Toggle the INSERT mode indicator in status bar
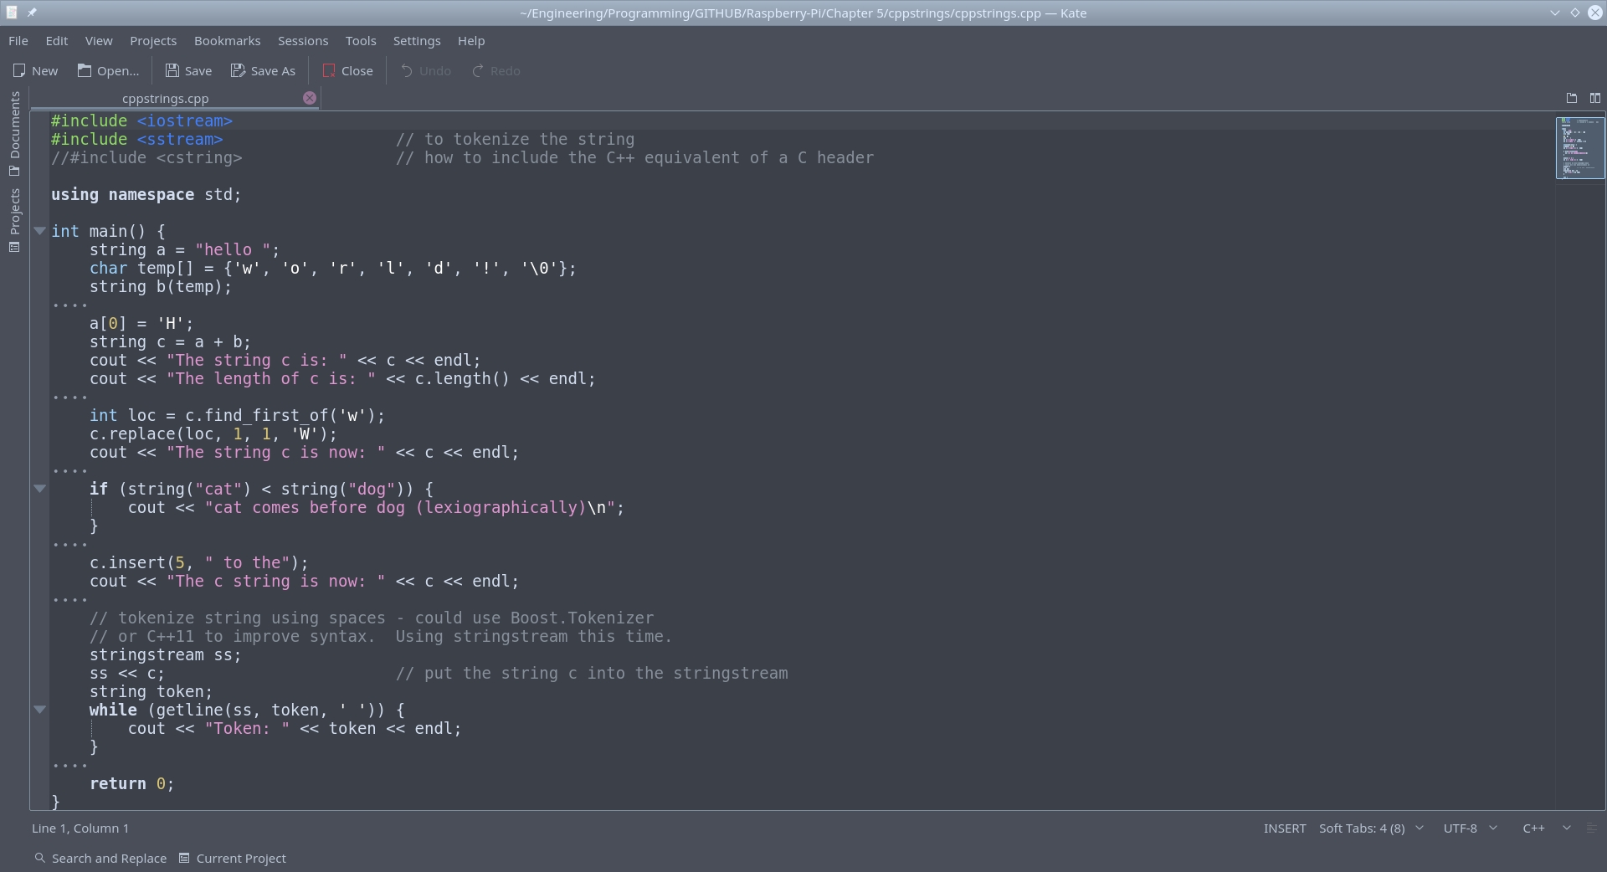 1284,828
